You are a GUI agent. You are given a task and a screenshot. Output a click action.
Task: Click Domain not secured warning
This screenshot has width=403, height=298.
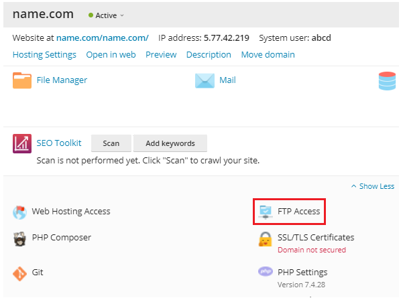pyautogui.click(x=312, y=250)
